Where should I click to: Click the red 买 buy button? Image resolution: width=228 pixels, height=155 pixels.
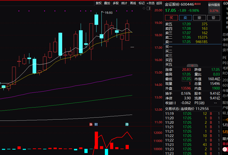coord(172,18)
